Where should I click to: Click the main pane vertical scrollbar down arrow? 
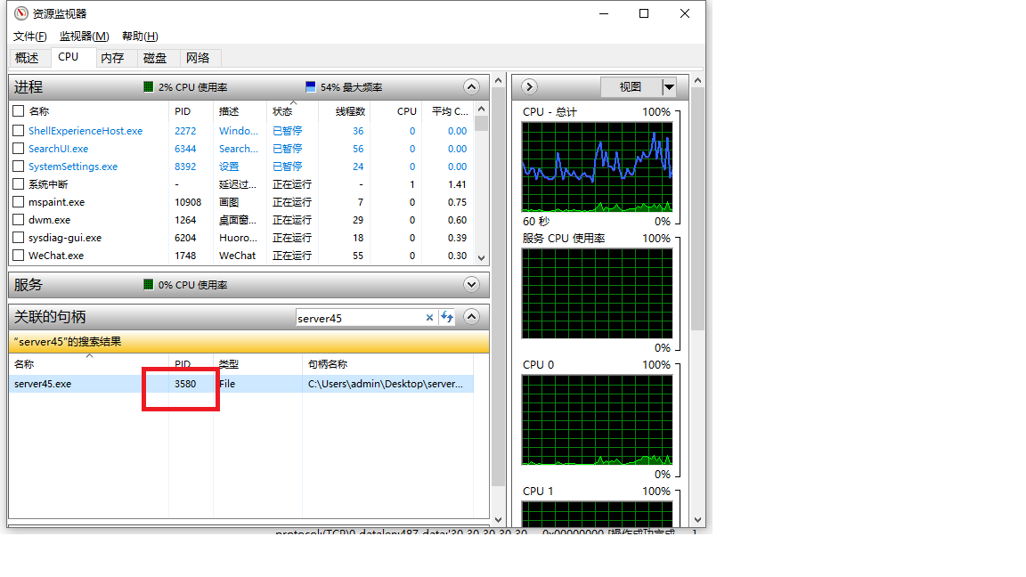point(498,520)
